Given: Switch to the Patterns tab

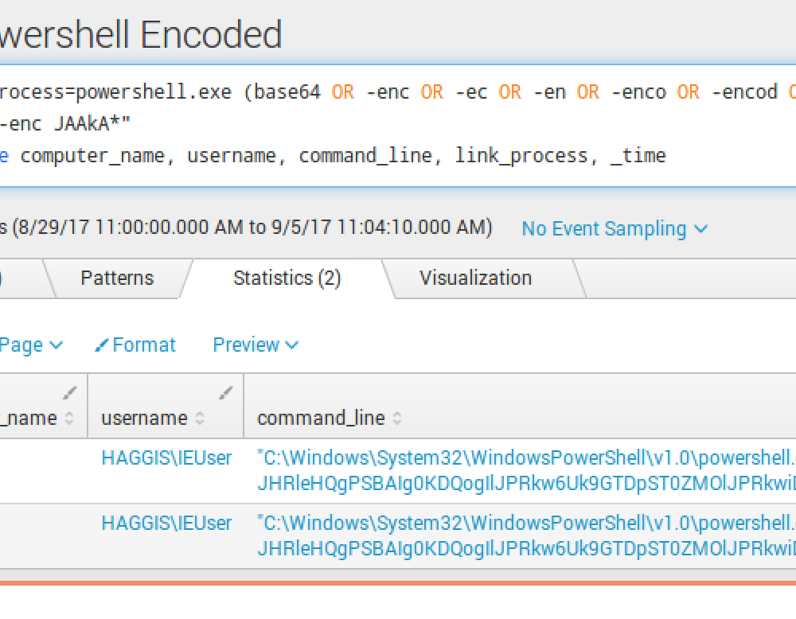Looking at the screenshot, I should click(117, 278).
